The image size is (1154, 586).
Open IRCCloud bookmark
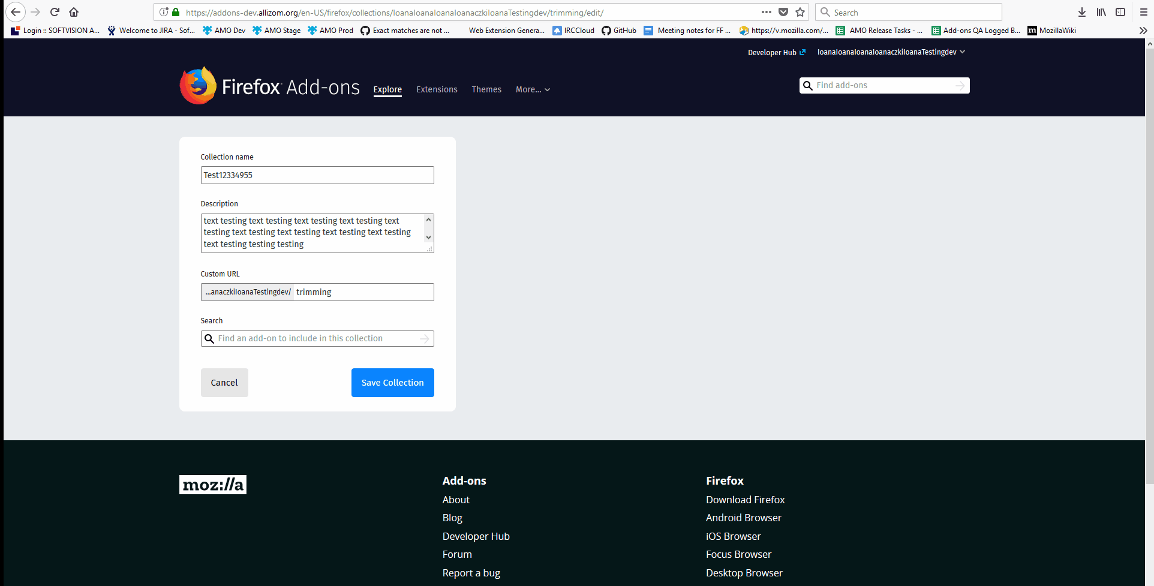point(573,31)
